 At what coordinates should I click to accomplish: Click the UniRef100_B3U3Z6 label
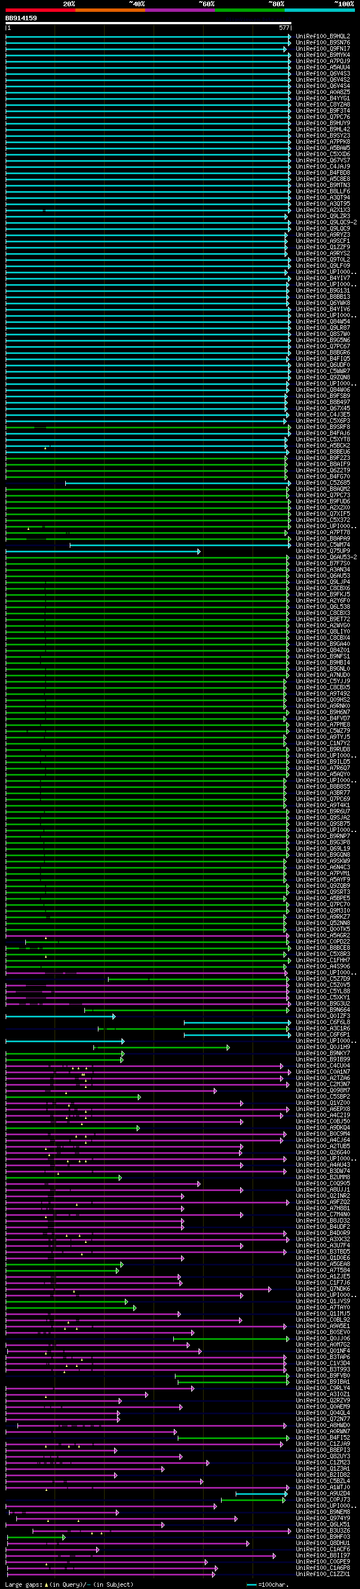coord(323,1530)
